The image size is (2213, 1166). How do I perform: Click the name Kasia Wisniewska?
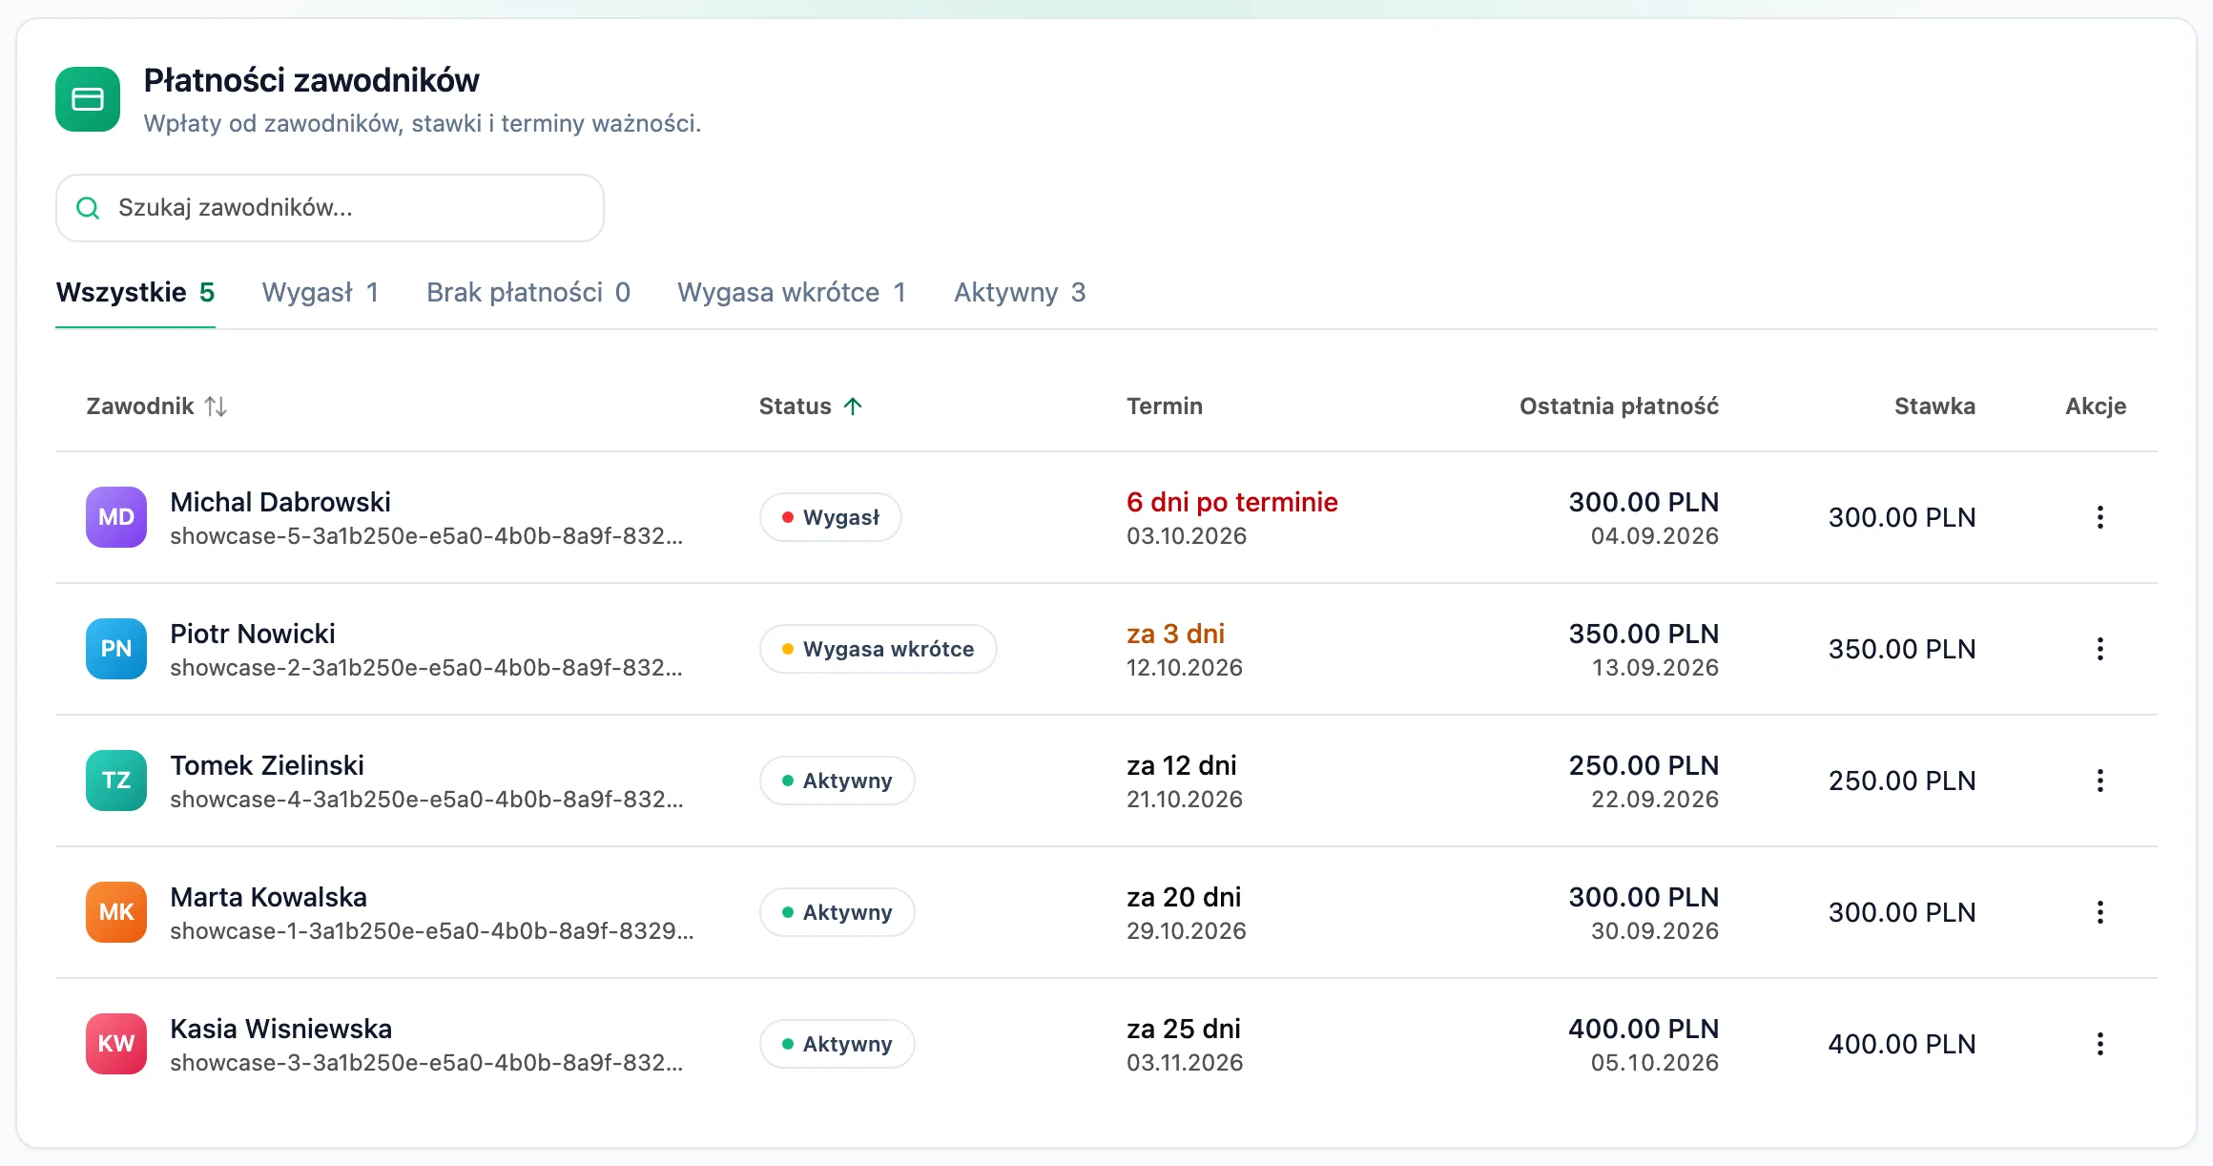point(281,1029)
